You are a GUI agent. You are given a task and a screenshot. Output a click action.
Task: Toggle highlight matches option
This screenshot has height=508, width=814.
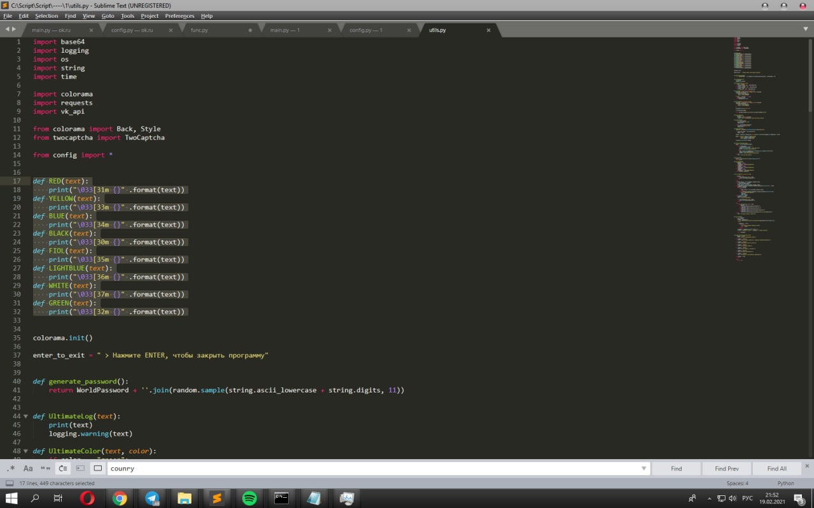(x=98, y=469)
